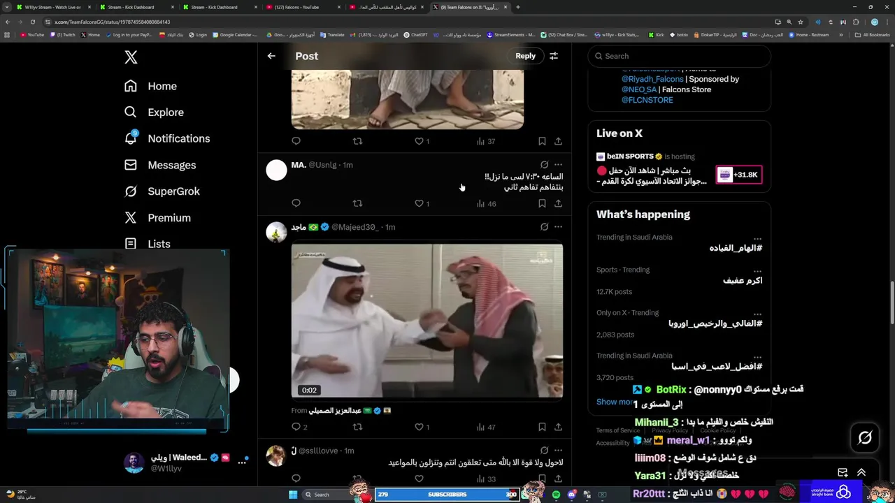Open more options on @Majeed30_ post
The image size is (895, 503).
point(558,227)
